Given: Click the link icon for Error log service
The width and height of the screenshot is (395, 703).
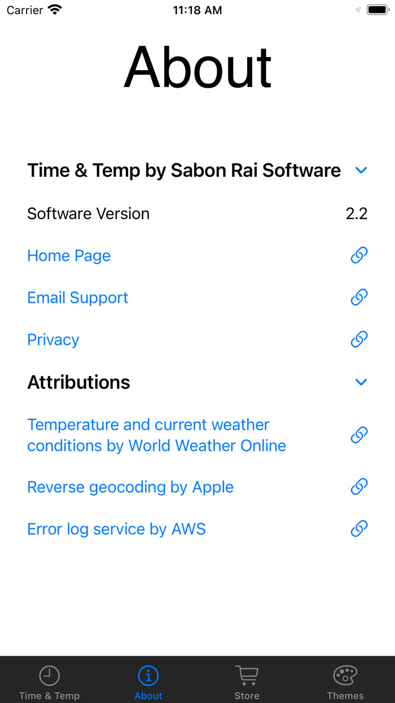Looking at the screenshot, I should [359, 529].
